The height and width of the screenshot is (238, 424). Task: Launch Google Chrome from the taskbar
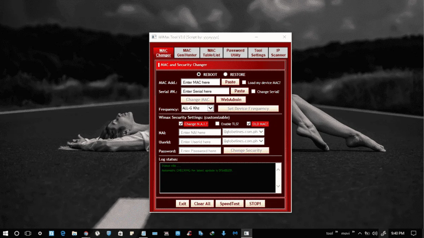point(86,233)
